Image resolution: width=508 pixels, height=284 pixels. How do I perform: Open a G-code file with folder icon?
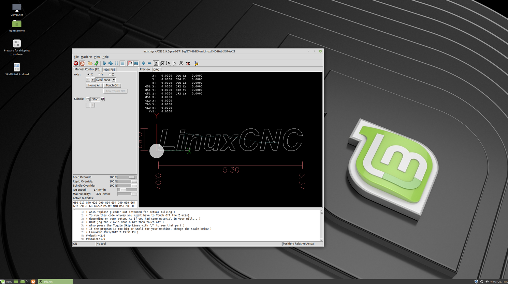90,63
